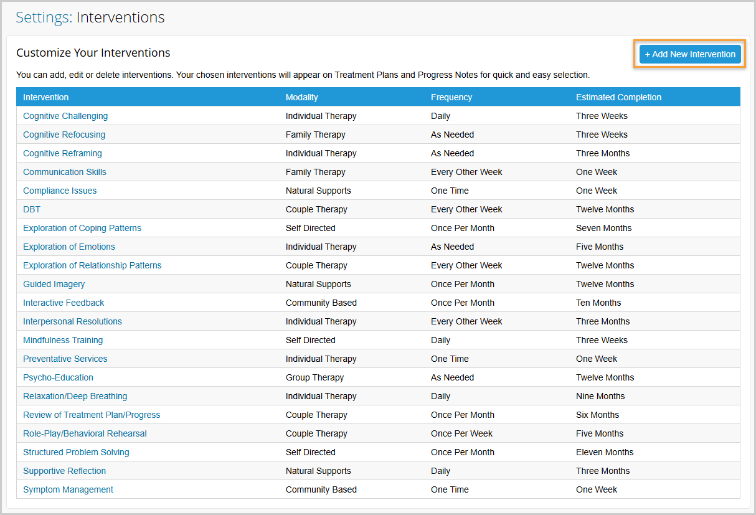Image resolution: width=756 pixels, height=515 pixels.
Task: Open the Guided Imagery intervention
Action: click(x=54, y=284)
